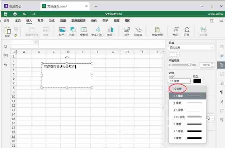
Task: Click the opacity 100 % stepper up arrow
Action: (x=212, y=64)
